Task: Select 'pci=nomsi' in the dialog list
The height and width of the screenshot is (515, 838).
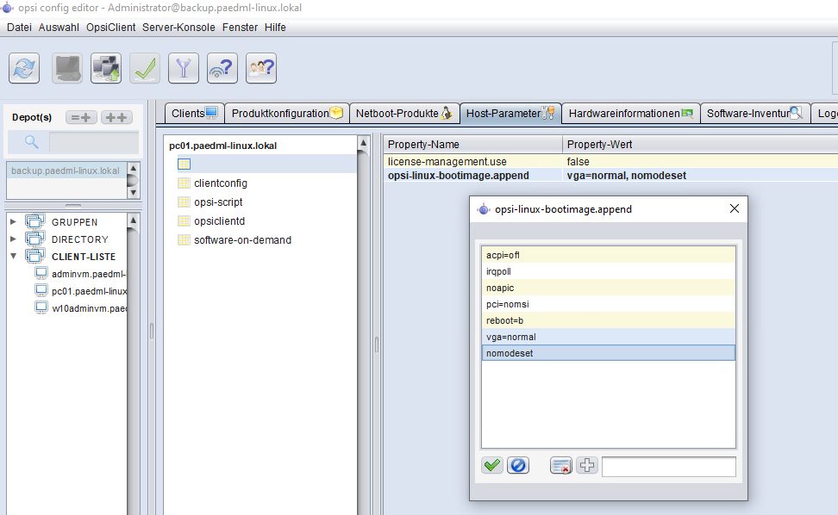Action: pyautogui.click(x=608, y=304)
